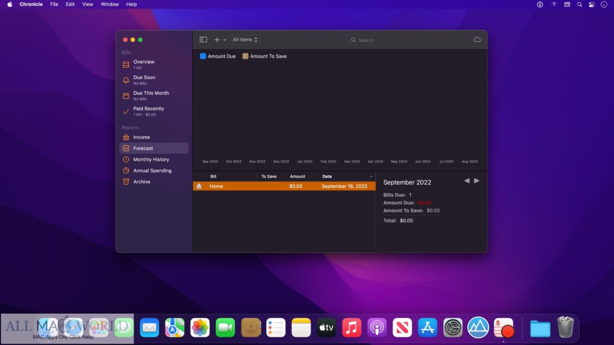Viewport: 614px width, 345px height.
Task: Click the Jan 2023 chart axis label
Action: click(305, 162)
